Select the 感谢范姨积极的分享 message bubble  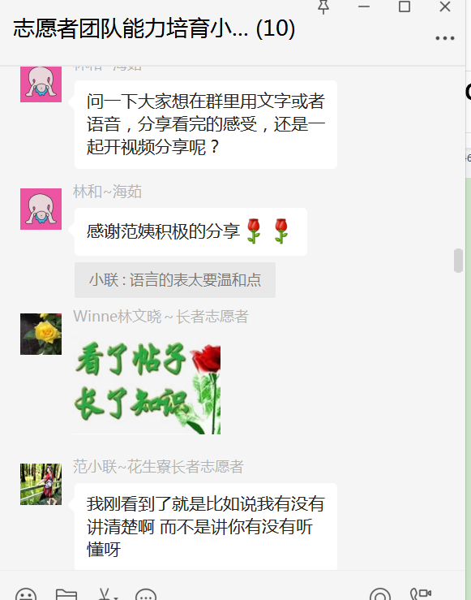coord(191,231)
